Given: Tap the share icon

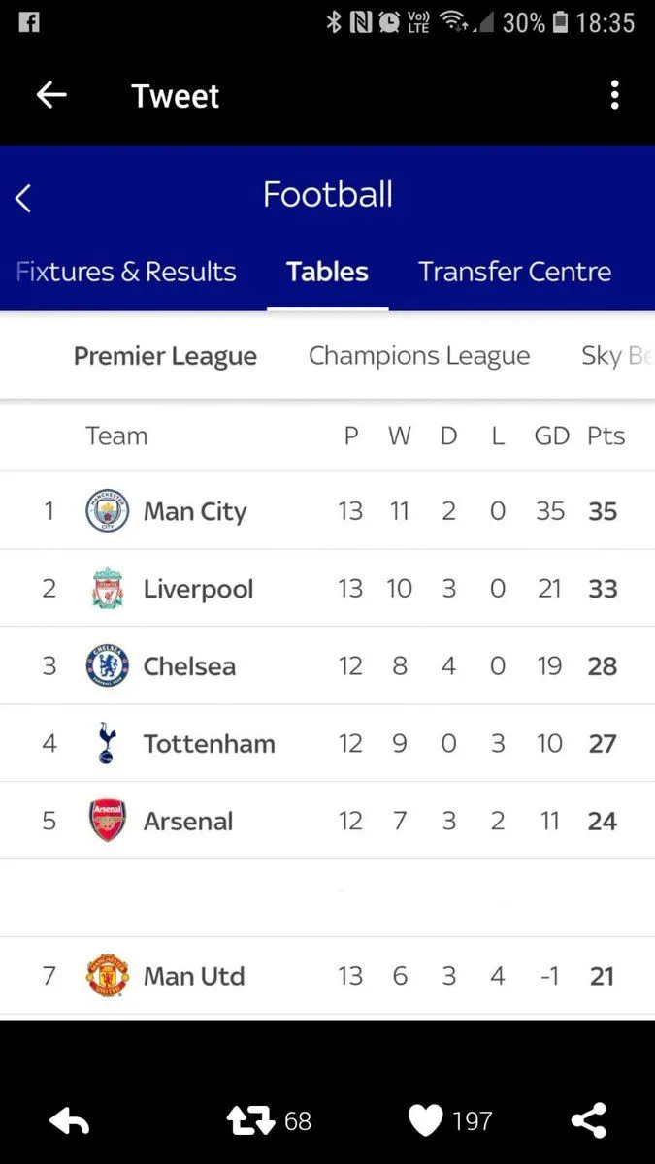Looking at the screenshot, I should [589, 1120].
